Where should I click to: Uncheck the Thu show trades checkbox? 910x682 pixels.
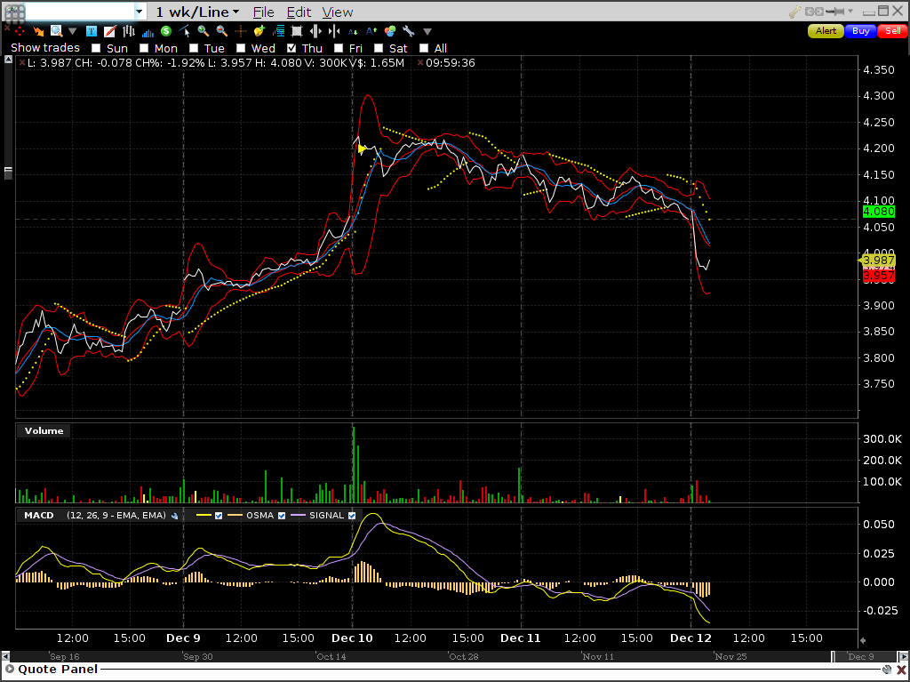pyautogui.click(x=291, y=48)
